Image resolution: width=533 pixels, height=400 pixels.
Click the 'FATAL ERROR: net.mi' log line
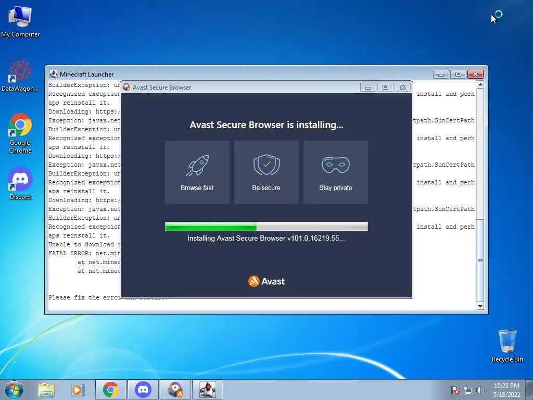84,254
